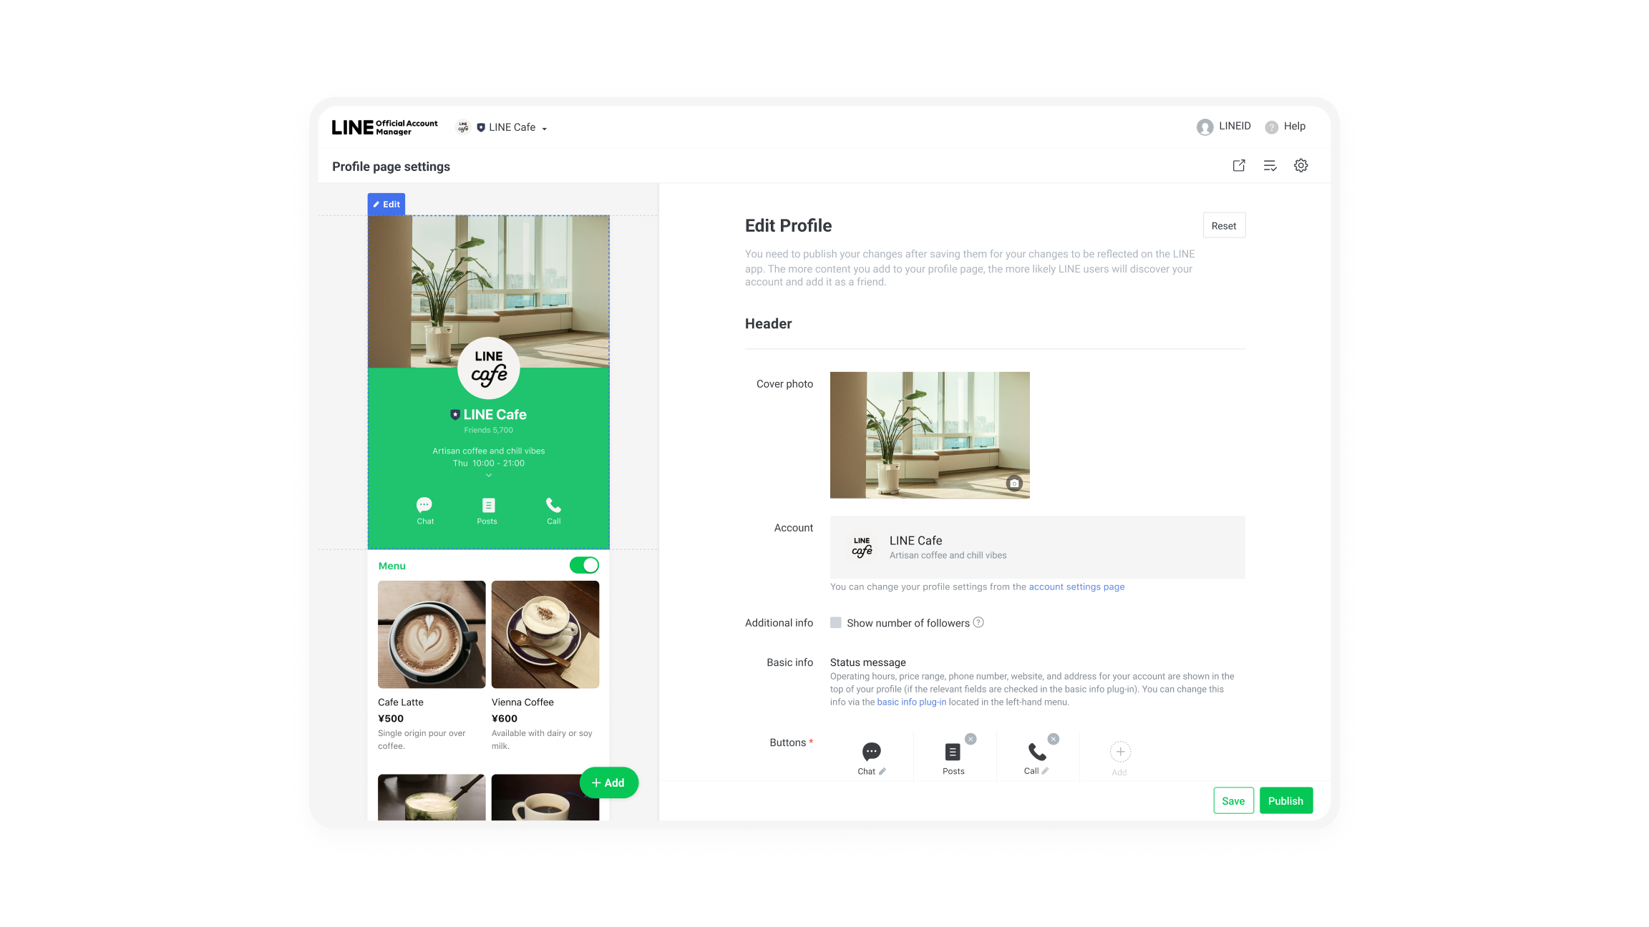Click the Publish button
The width and height of the screenshot is (1649, 927).
click(1286, 800)
